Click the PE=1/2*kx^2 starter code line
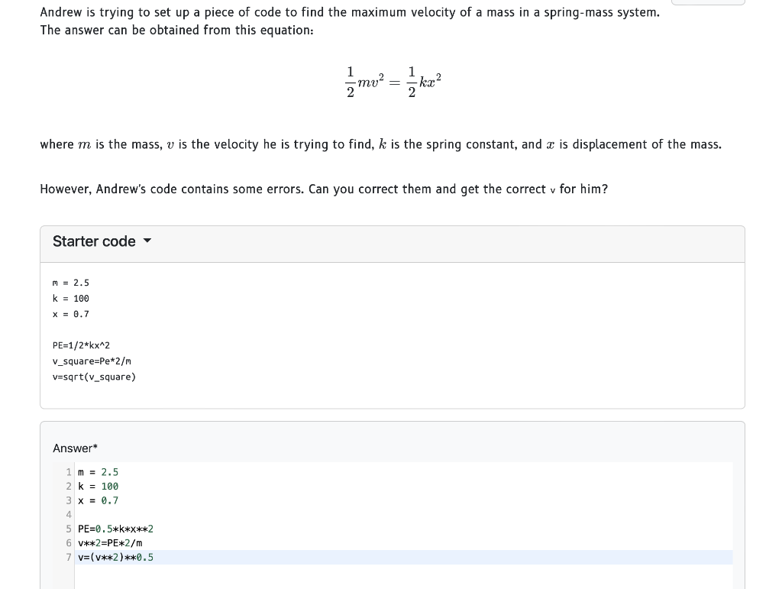Image resolution: width=782 pixels, height=589 pixels. pyautogui.click(x=80, y=345)
